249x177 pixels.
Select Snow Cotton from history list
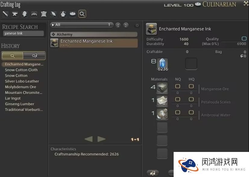click(16, 76)
